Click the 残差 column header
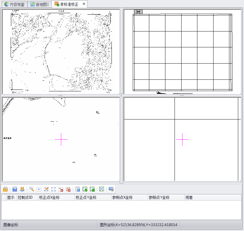The image size is (244, 231). (189, 198)
